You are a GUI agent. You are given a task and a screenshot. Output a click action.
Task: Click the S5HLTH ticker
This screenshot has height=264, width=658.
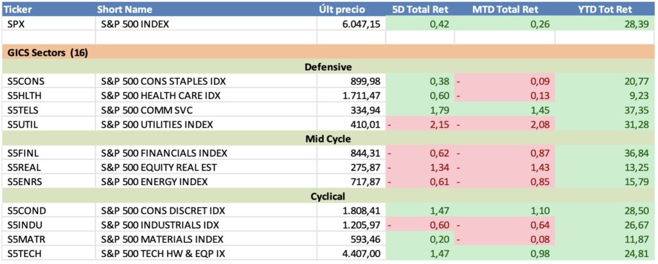tap(26, 96)
